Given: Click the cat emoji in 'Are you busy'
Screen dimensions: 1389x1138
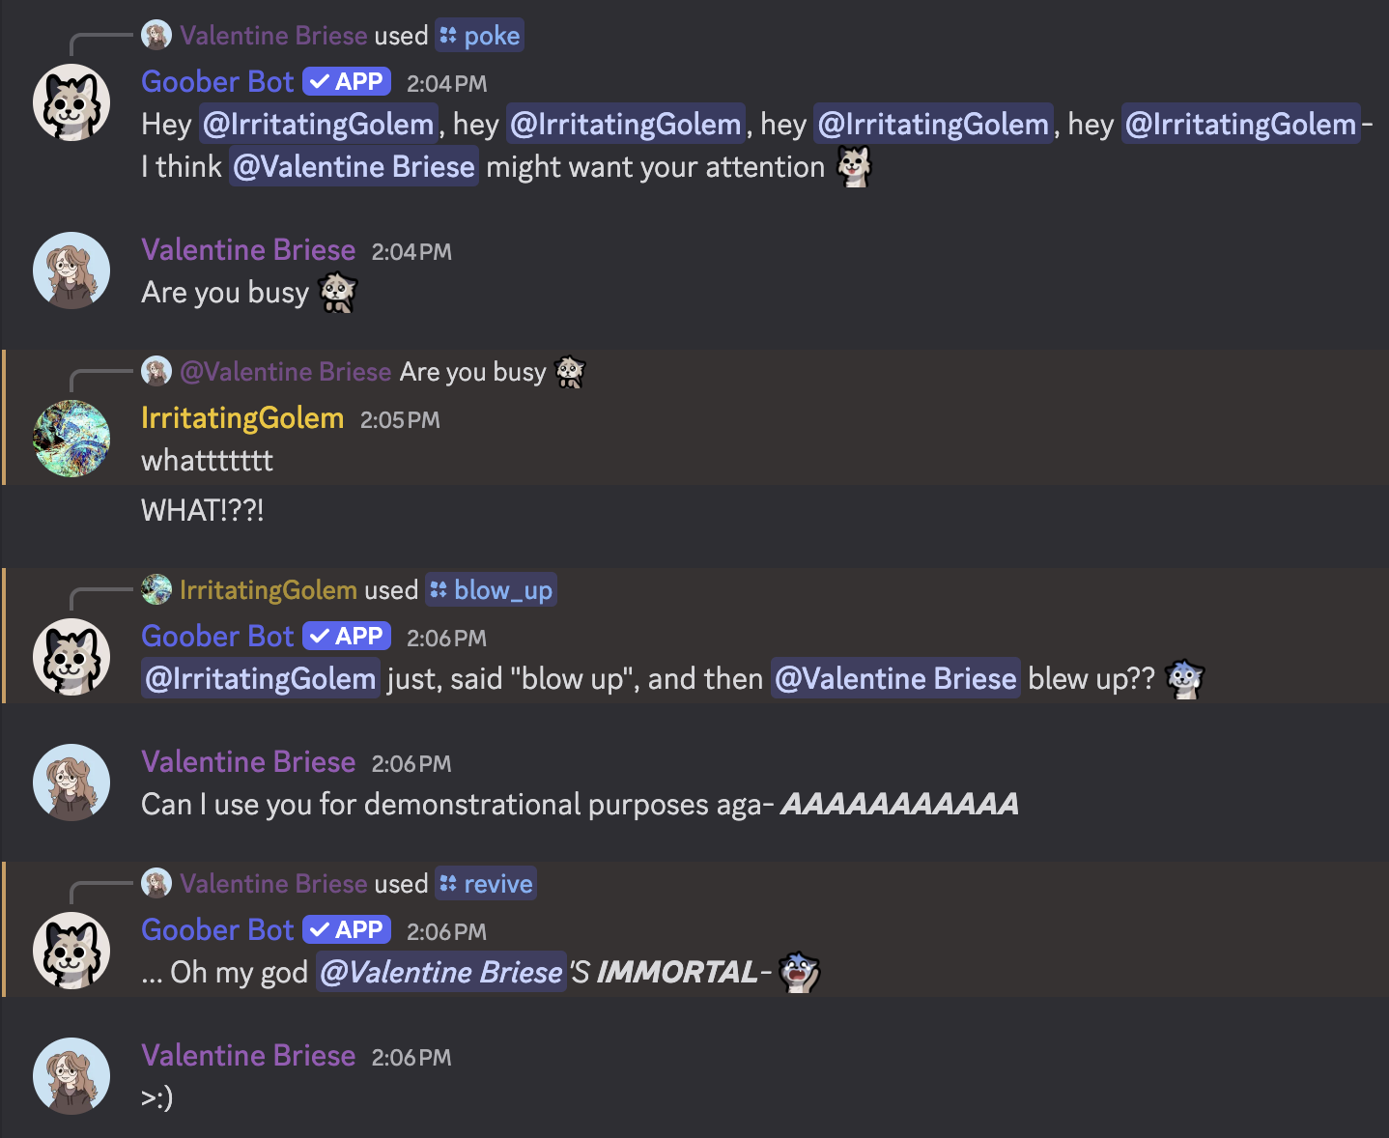Looking at the screenshot, I should [x=336, y=293].
